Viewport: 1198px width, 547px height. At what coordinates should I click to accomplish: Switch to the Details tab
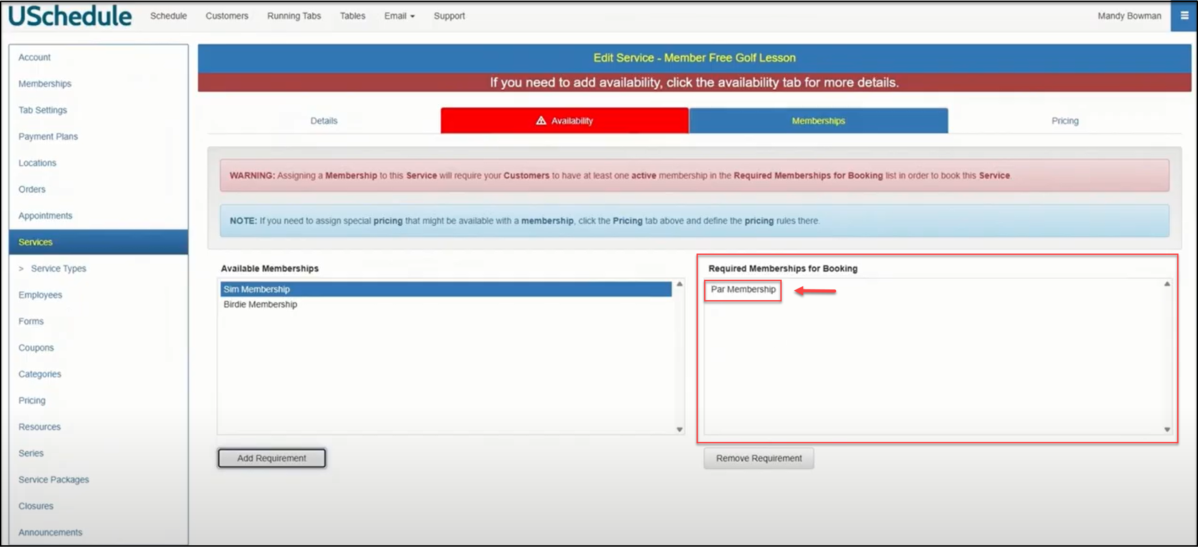324,121
